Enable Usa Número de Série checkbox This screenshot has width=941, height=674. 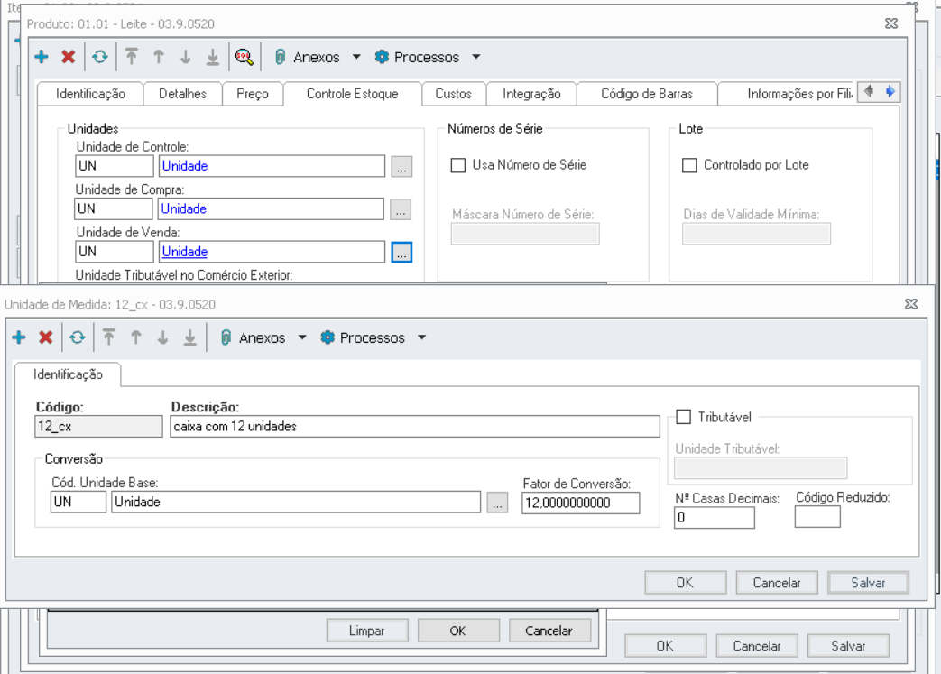pos(458,165)
